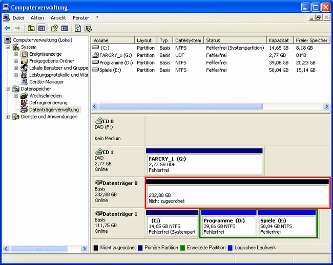333x265 pixels.
Task: Expand the Leistungsprotokolle node
Action: coord(16,75)
